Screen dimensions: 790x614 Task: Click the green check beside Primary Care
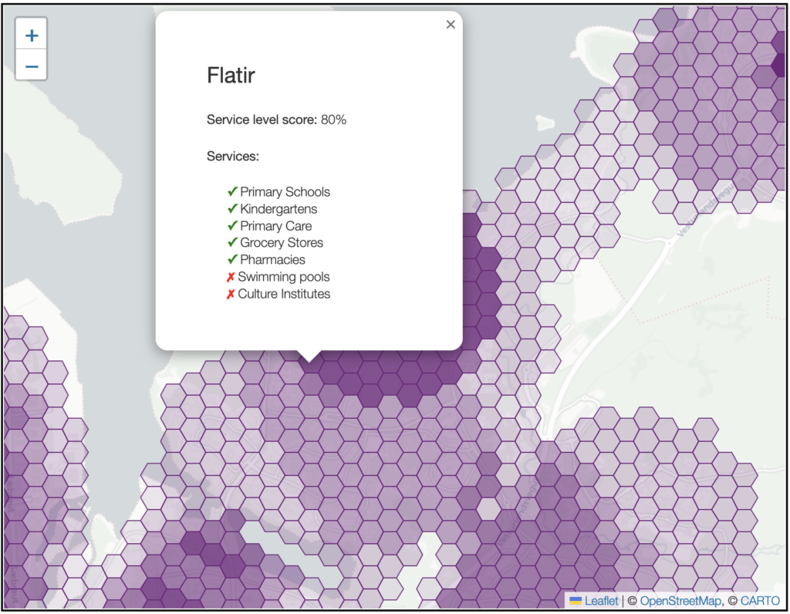(x=231, y=226)
